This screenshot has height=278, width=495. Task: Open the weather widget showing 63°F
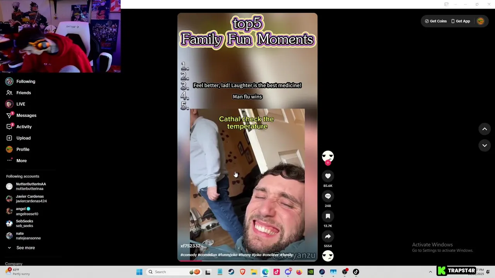18,272
